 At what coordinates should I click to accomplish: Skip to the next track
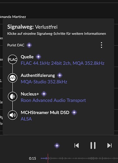point(109,145)
